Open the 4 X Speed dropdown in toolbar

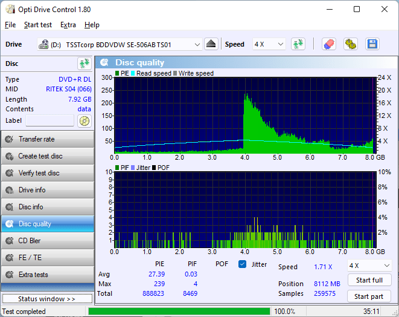269,44
